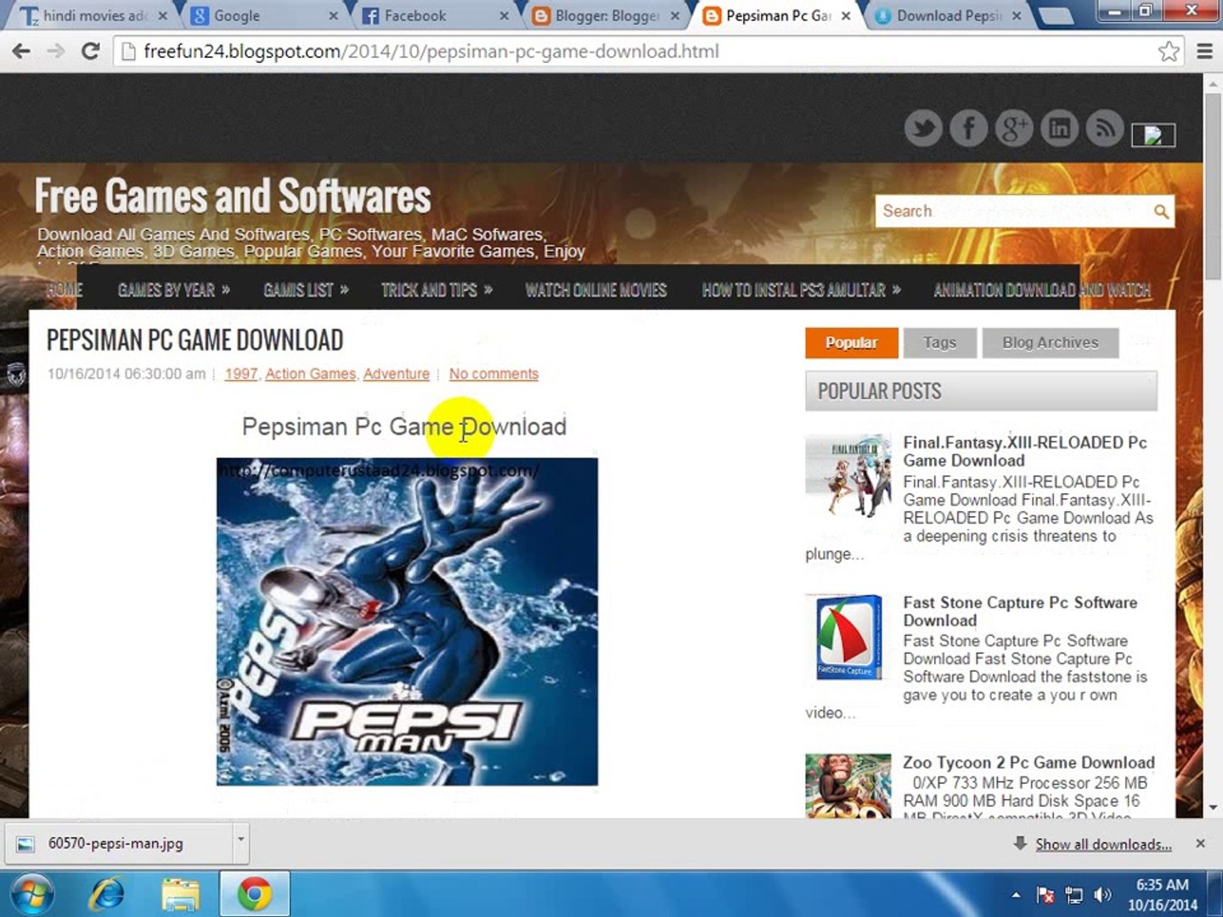Open the volume icon in the system tray
Viewport: 1223px width, 917px height.
[x=1102, y=895]
